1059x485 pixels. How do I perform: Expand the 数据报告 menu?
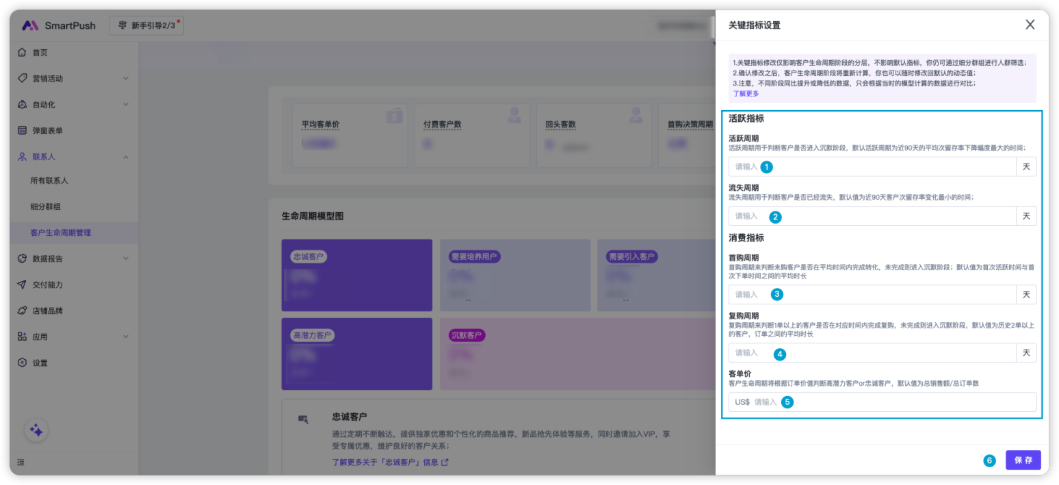tap(126, 259)
